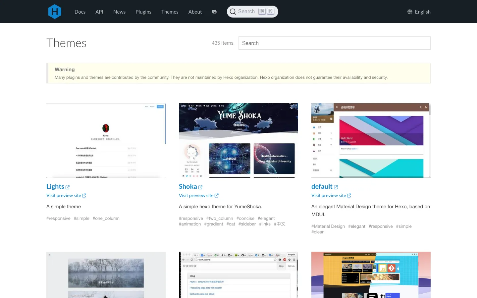Image resolution: width=477 pixels, height=298 pixels.
Task: Click the default theme screenshot thumbnail
Action: coord(371,140)
